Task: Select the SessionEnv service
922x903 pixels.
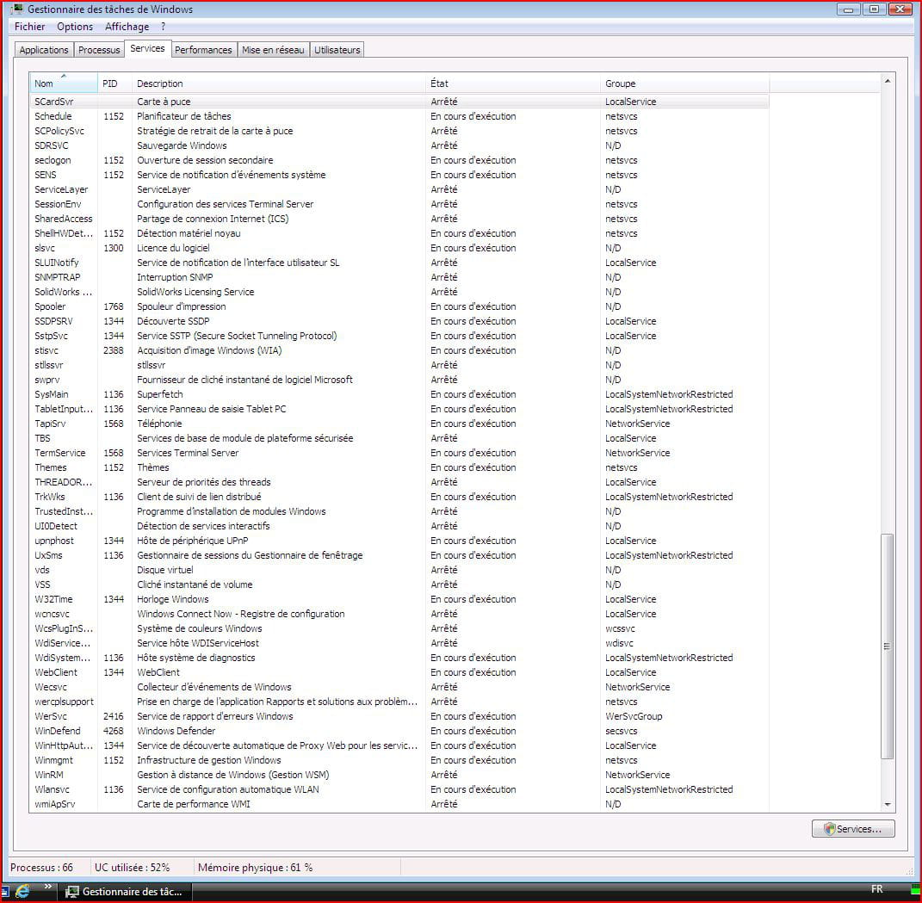Action: pos(399,204)
